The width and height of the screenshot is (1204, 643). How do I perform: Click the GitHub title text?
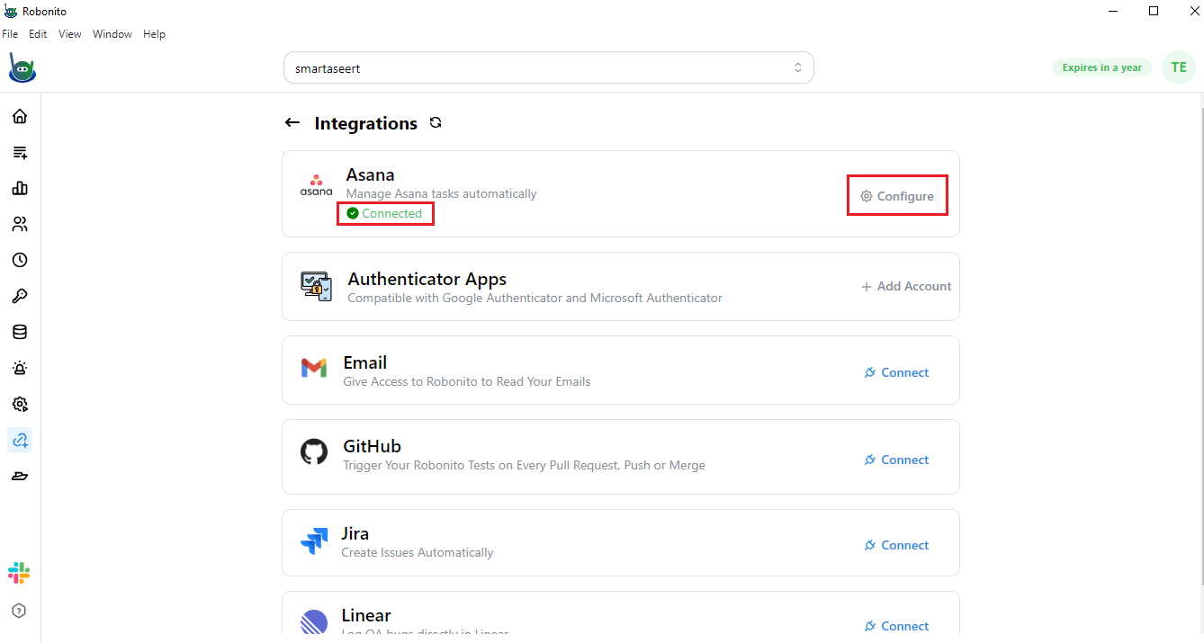(x=373, y=446)
